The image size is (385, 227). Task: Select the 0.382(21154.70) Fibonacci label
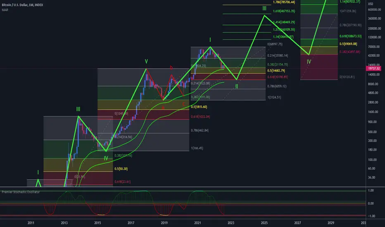click(278, 64)
